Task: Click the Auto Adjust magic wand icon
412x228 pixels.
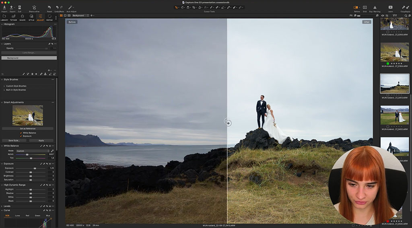Action: (x=70, y=8)
